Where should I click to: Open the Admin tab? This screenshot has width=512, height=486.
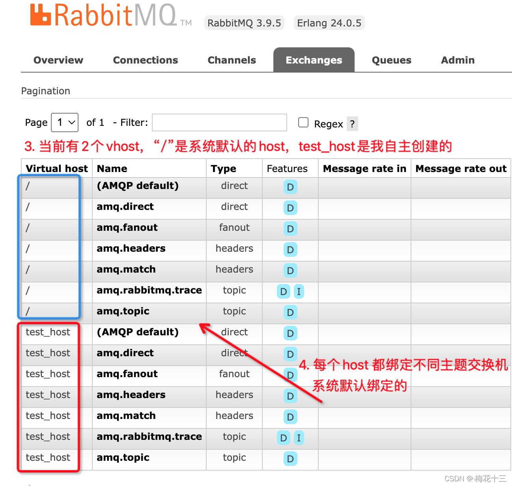click(x=457, y=60)
